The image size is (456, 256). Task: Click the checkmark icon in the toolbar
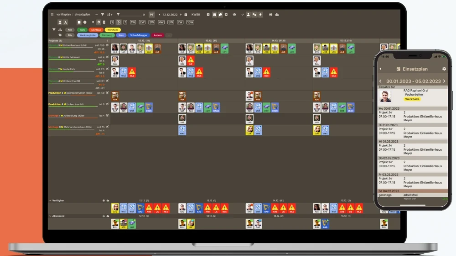click(243, 15)
